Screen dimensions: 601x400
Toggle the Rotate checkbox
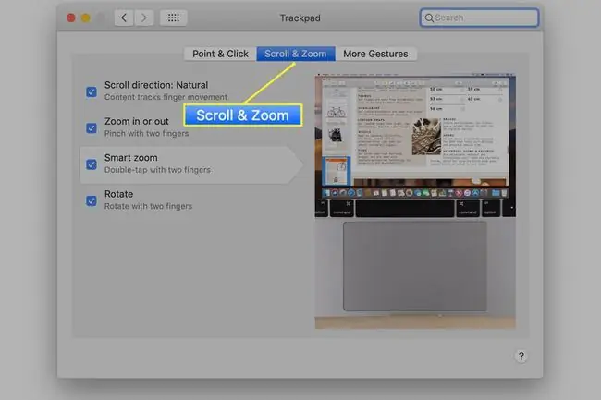[x=92, y=200]
